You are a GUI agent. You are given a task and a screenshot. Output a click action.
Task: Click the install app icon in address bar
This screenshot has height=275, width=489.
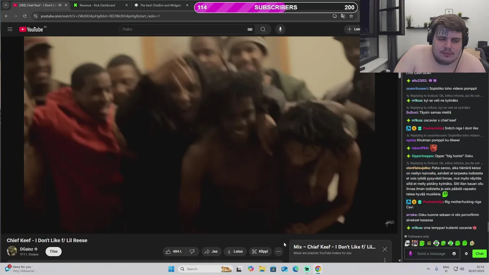point(335,16)
